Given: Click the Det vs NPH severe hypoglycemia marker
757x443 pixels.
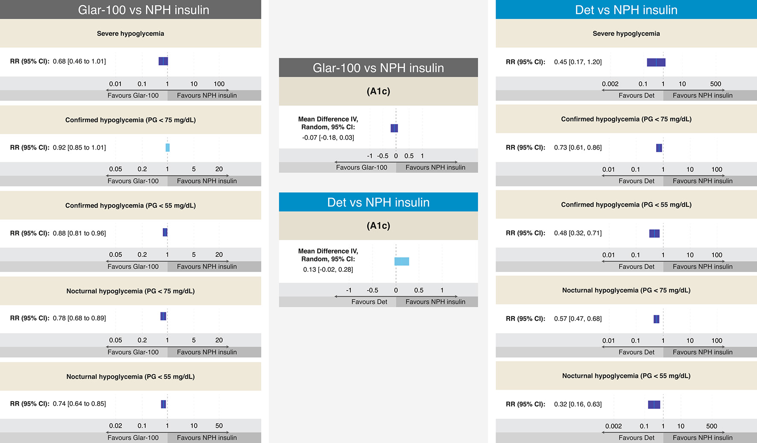Looking at the screenshot, I should tap(656, 62).
